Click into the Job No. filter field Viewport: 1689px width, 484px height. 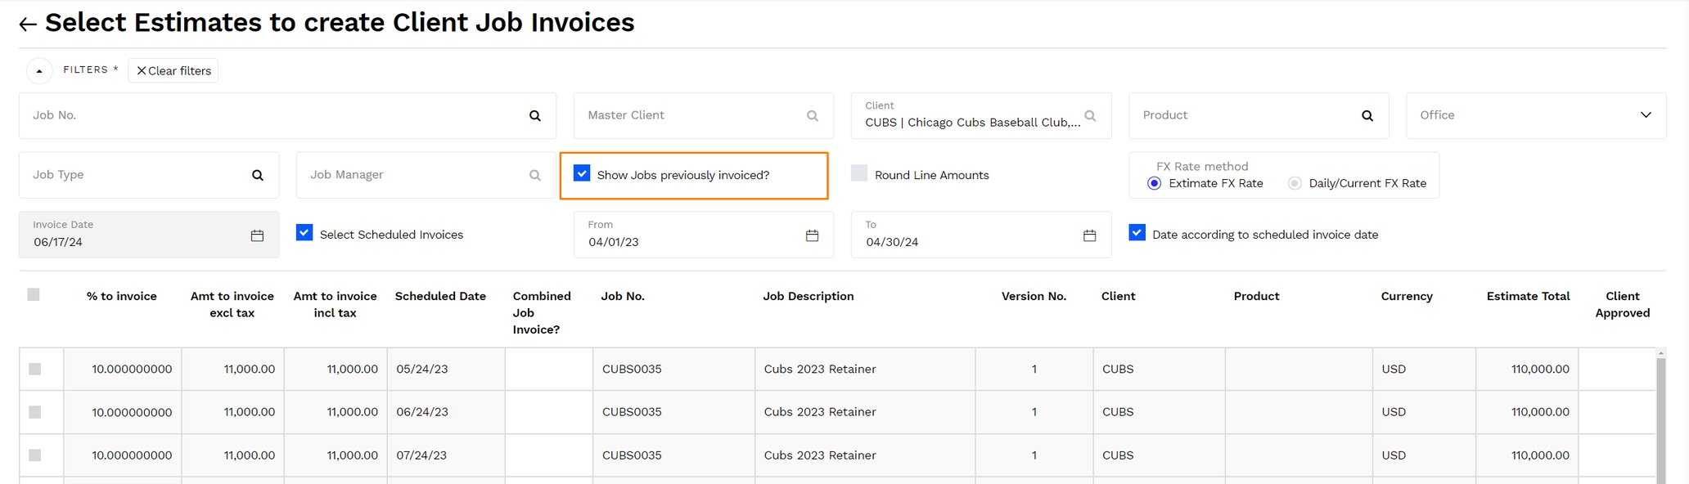pyautogui.click(x=287, y=115)
